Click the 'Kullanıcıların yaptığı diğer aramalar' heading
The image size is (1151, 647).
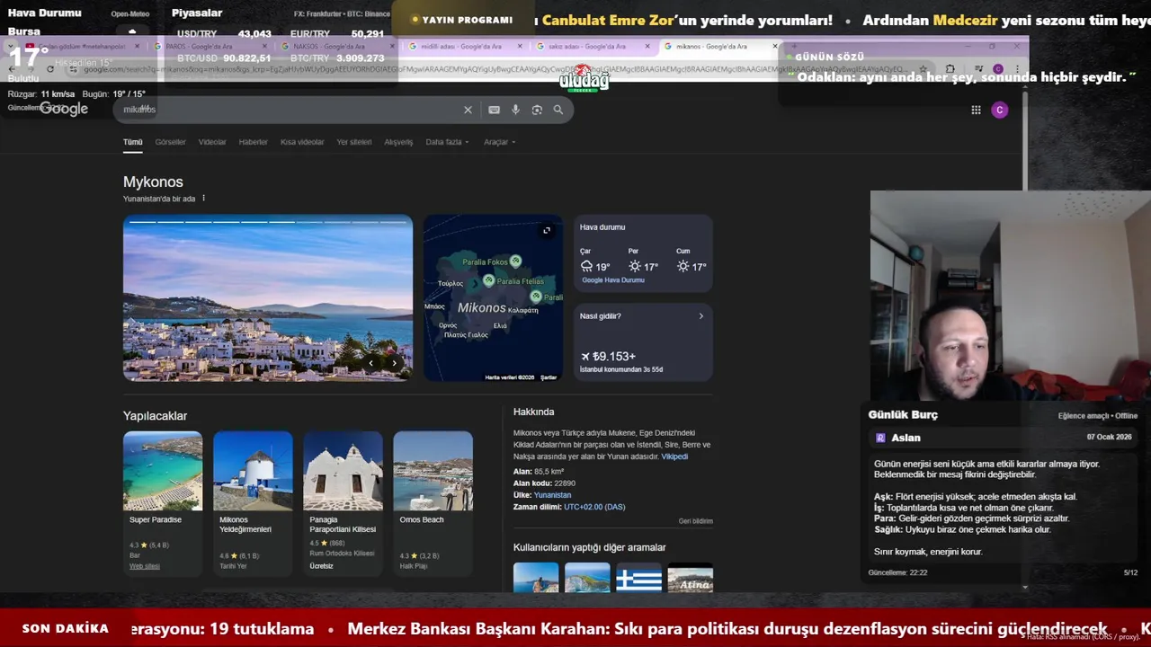coord(590,547)
